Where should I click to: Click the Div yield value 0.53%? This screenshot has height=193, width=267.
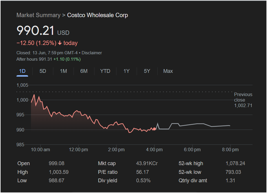click(x=143, y=181)
